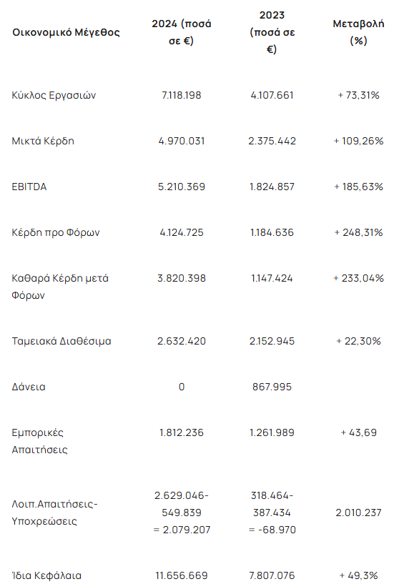Viewport: 399px width, 584px height.
Task: Click the 4.970.031 gross profit value
Action: (x=182, y=141)
